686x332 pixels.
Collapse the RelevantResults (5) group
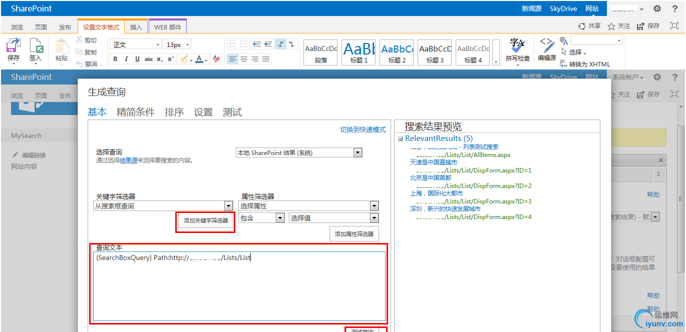[401, 138]
